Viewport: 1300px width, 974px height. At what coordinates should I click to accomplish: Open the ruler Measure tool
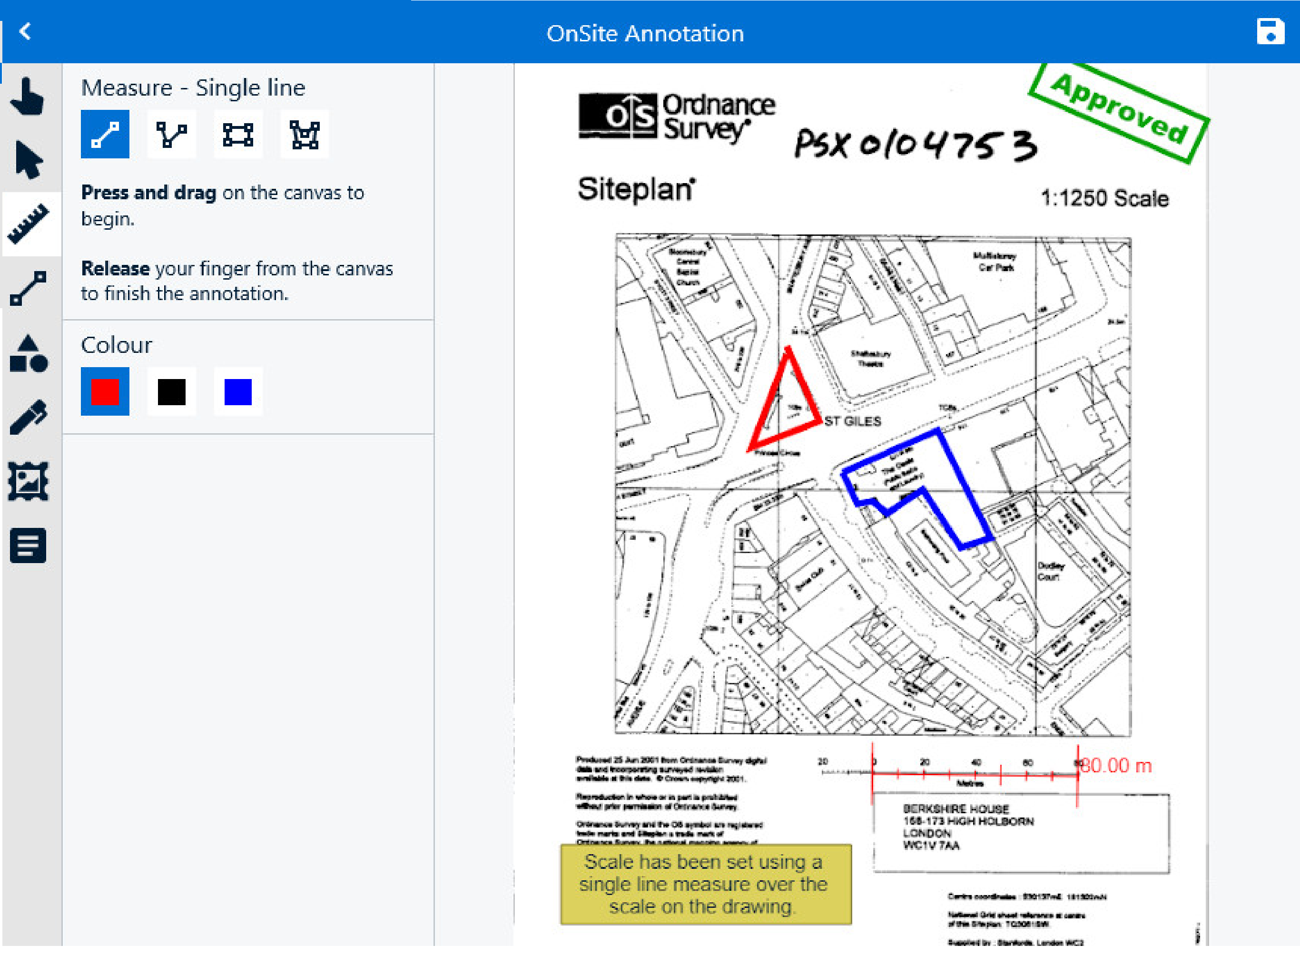(x=28, y=224)
